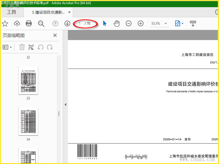Select the page thumbnail below page 34
Image resolution: width=219 pixels, height=164 pixels.
tap(28, 156)
